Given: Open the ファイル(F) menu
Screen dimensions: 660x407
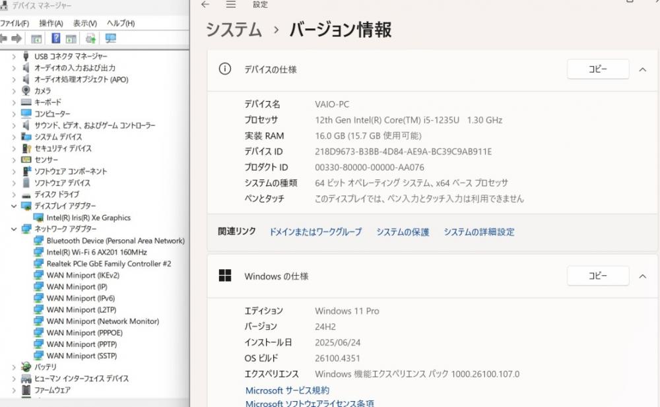Looking at the screenshot, I should click(15, 23).
